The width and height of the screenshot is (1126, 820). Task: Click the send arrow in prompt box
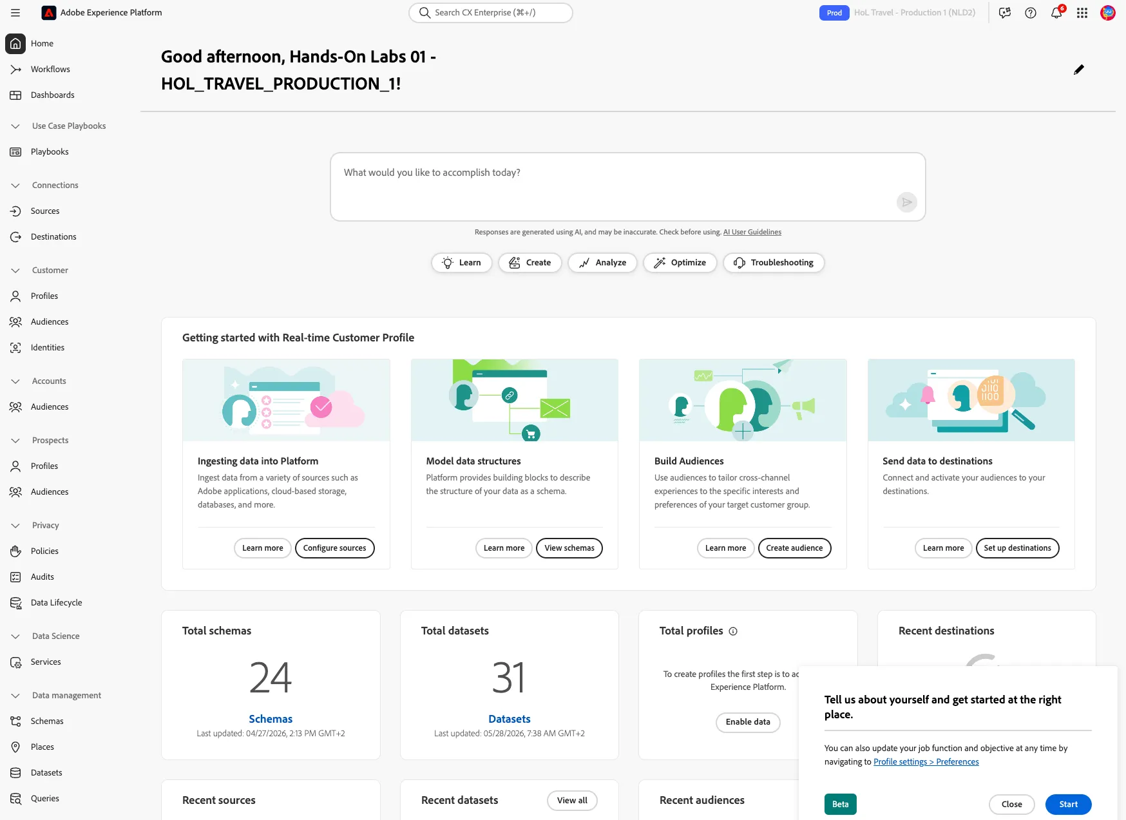coord(907,202)
